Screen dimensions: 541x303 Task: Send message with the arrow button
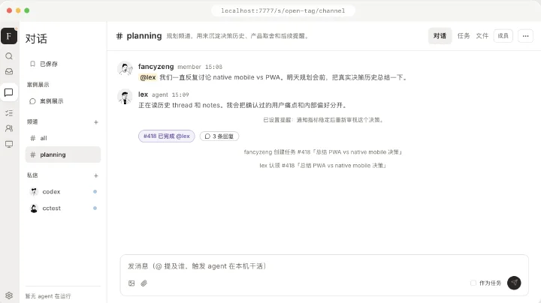(x=514, y=283)
